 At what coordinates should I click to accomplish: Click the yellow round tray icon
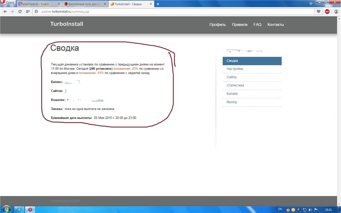pyautogui.click(x=293, y=210)
